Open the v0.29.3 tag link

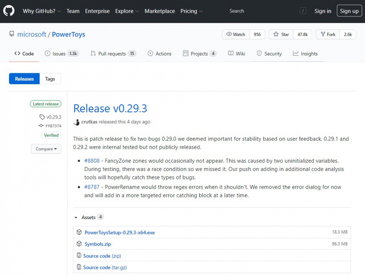point(54,117)
